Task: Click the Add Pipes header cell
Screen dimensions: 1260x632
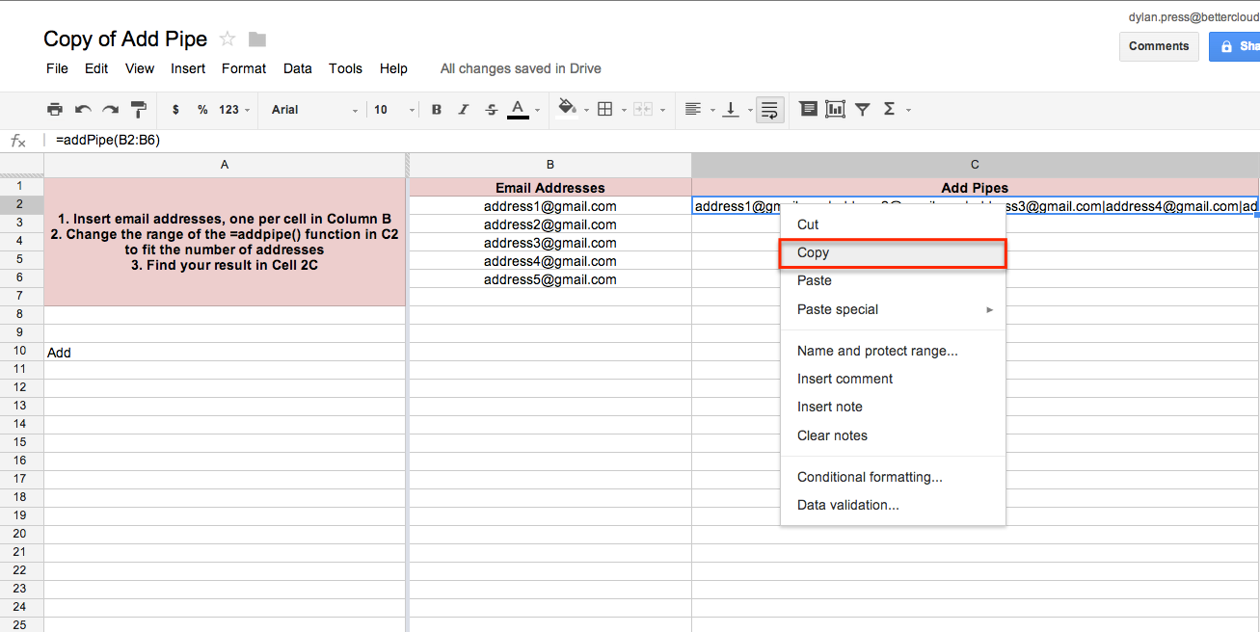Action: tap(976, 188)
